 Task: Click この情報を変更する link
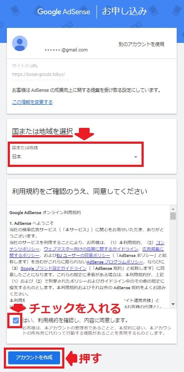[x=32, y=102]
